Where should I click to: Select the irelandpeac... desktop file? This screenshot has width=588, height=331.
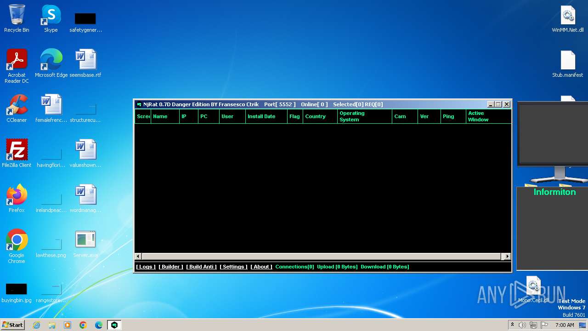(x=51, y=203)
